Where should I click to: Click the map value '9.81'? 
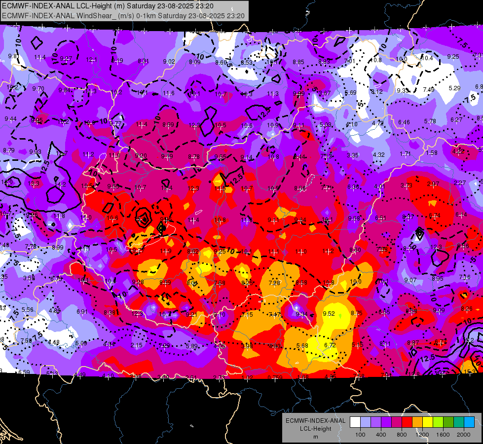13,56
